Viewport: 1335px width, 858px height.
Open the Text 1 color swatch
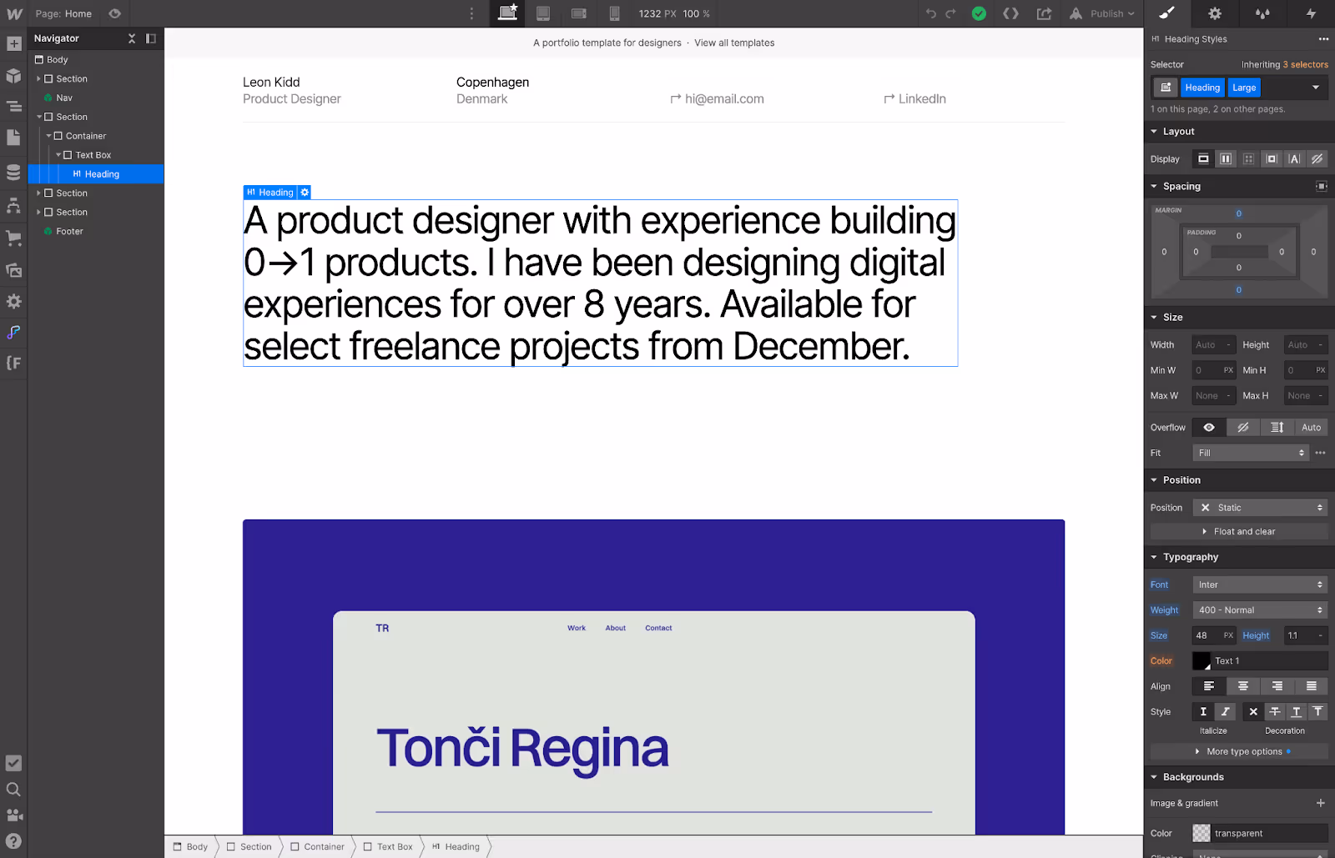coord(1201,660)
